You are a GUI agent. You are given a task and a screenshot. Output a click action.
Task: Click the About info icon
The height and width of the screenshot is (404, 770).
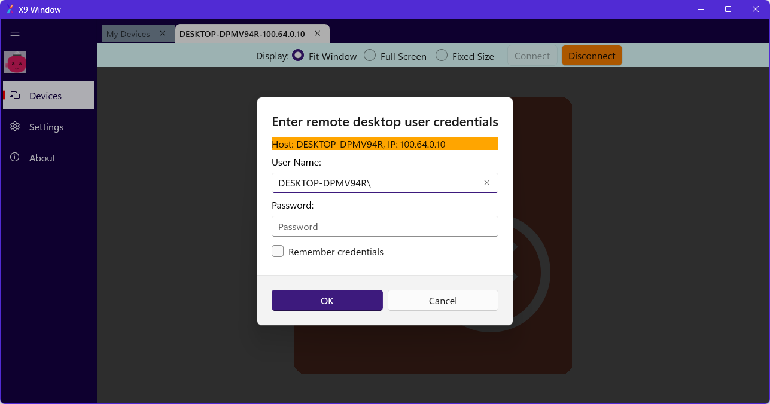point(16,158)
